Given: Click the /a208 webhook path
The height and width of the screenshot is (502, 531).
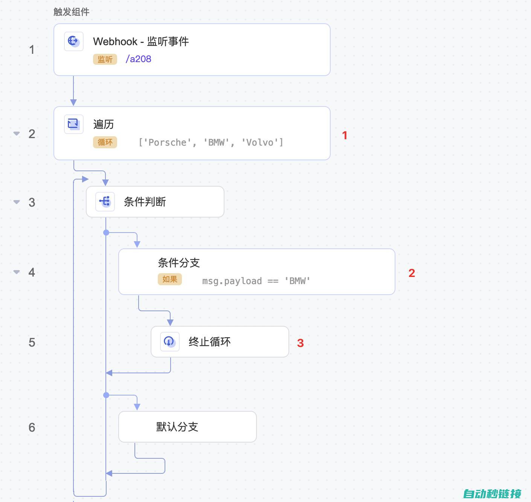Looking at the screenshot, I should click(138, 59).
